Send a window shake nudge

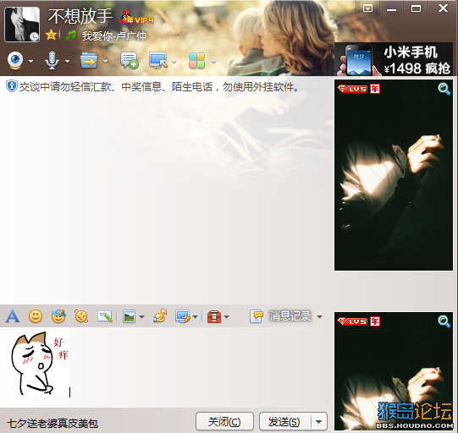click(81, 316)
